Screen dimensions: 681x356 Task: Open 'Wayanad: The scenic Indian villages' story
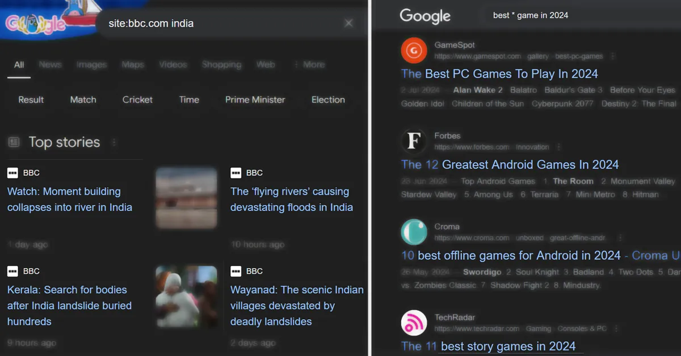(x=297, y=306)
